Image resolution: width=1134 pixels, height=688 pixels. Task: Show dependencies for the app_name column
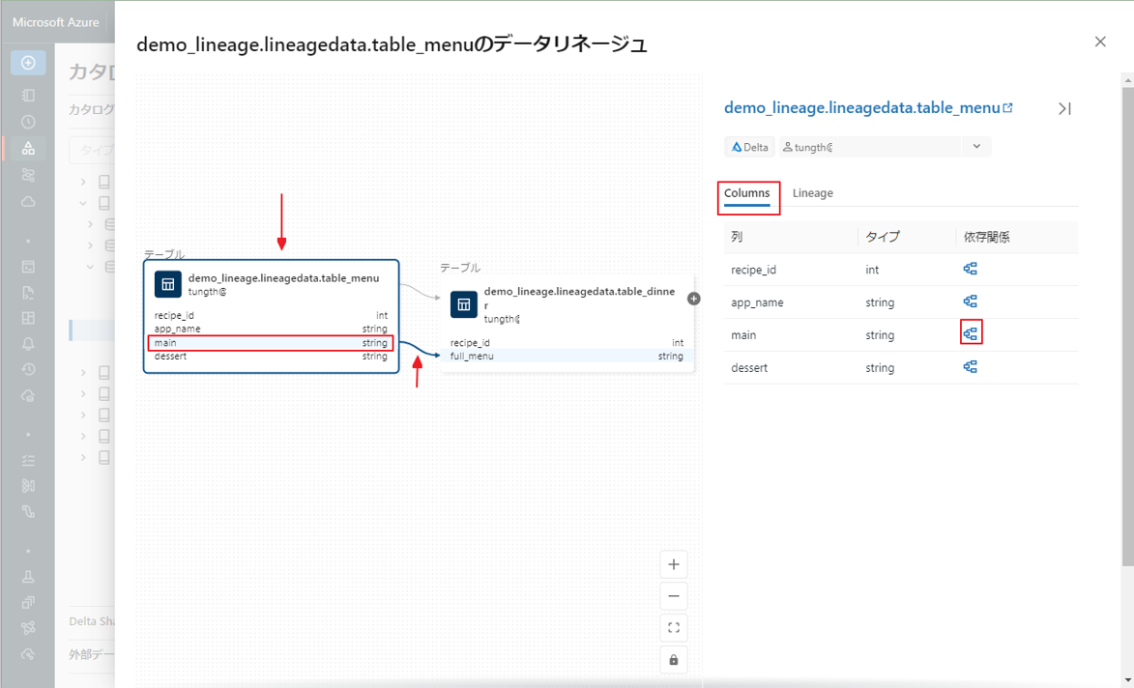pyautogui.click(x=971, y=301)
